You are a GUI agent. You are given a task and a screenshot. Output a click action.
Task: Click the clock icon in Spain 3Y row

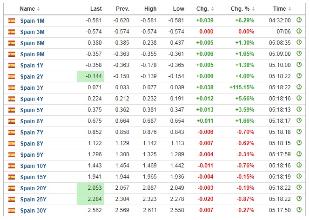point(299,87)
